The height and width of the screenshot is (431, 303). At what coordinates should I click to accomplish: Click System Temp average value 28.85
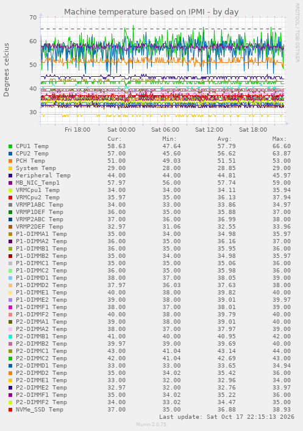227,168
